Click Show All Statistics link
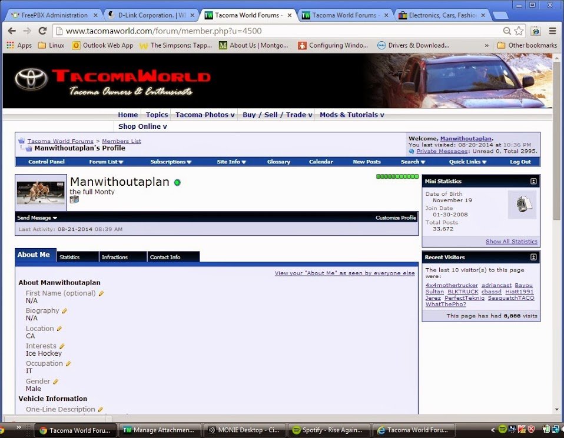564x438 pixels. point(511,242)
